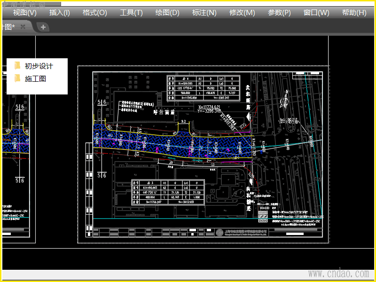Open the 参数(P) menu

click(x=279, y=13)
